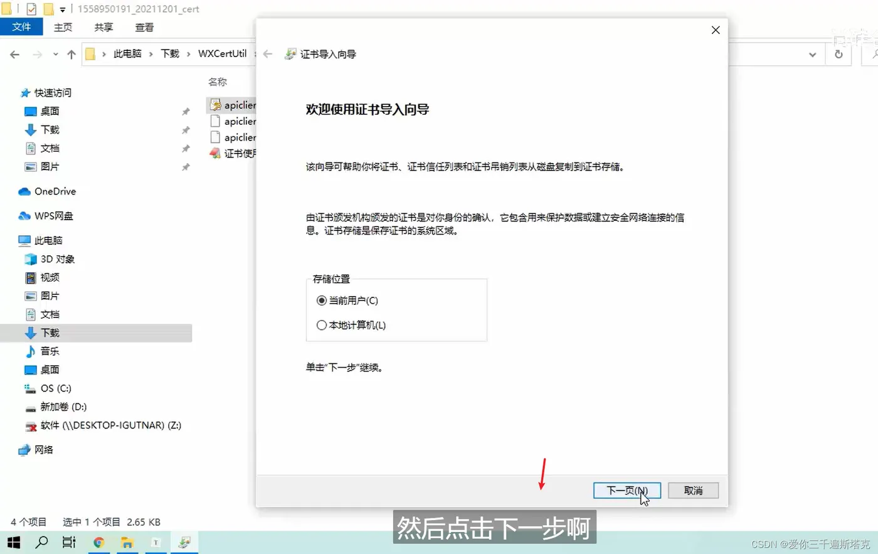Go up one folder level
The height and width of the screenshot is (554, 878).
71,55
